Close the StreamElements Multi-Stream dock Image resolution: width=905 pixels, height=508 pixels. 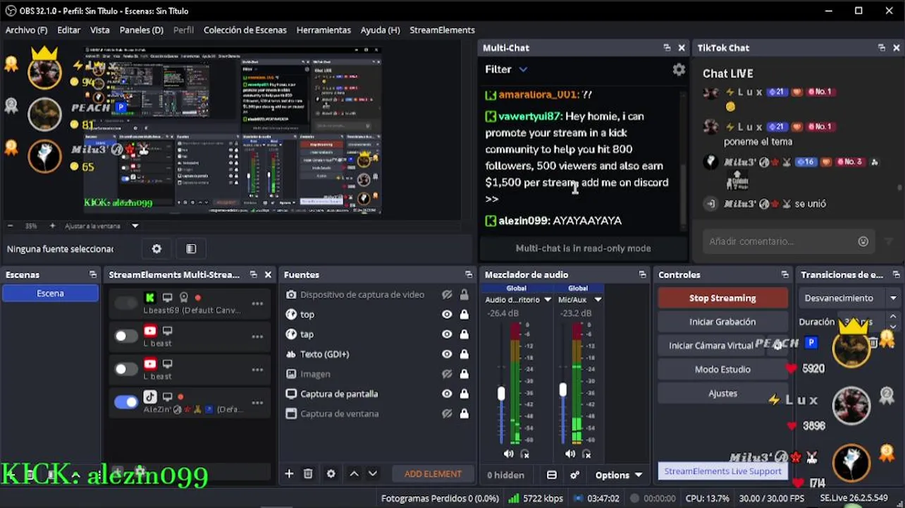coord(268,274)
